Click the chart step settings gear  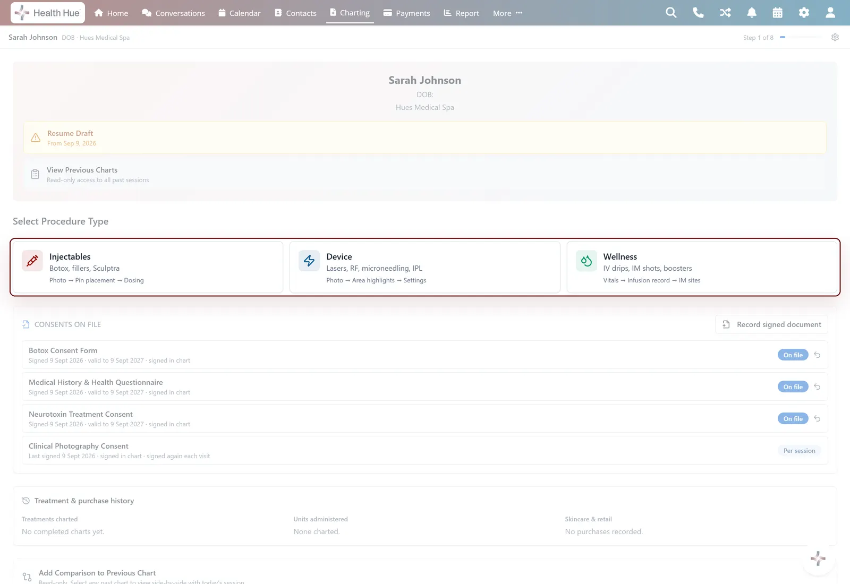(x=835, y=37)
